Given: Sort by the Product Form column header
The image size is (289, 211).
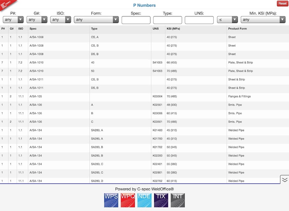Looking at the screenshot, I should coord(238,29).
